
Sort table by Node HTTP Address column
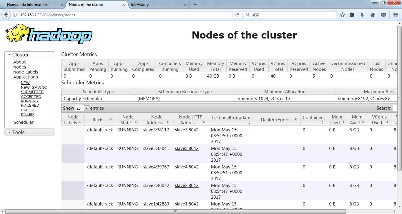coord(191,120)
